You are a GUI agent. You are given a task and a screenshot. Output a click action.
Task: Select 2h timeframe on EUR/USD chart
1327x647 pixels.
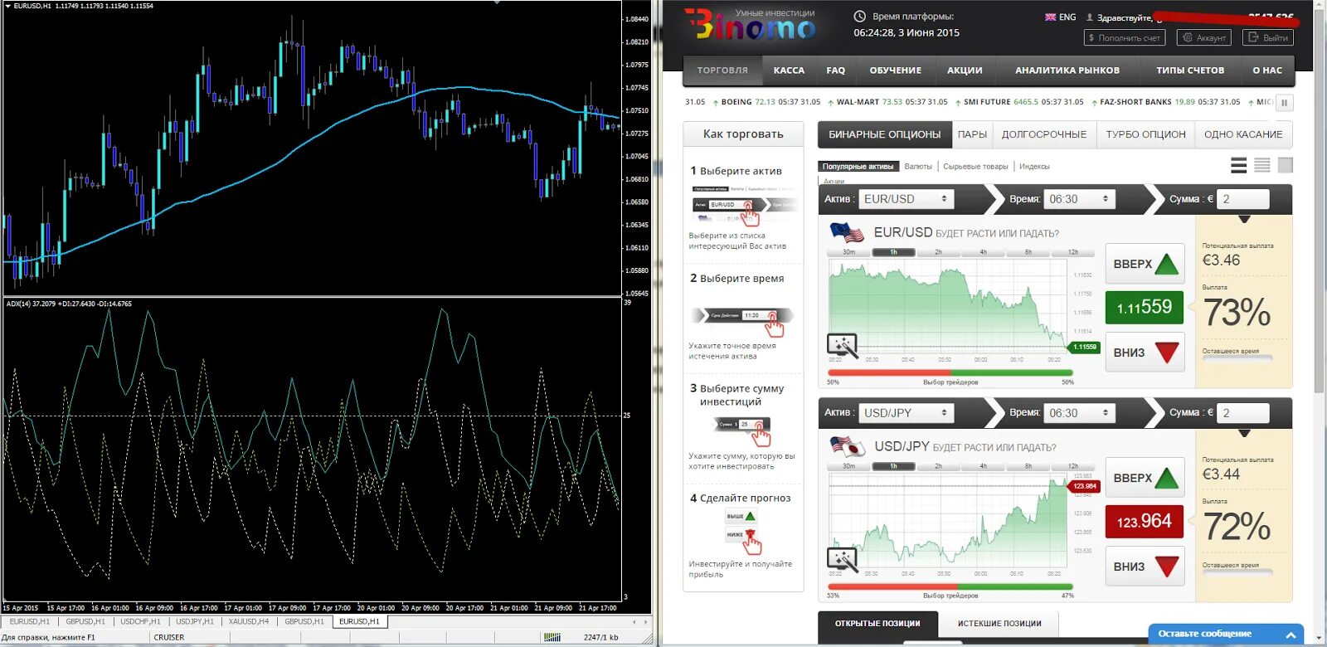[x=938, y=252]
